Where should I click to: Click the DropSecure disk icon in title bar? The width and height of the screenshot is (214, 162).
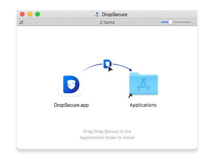(97, 14)
